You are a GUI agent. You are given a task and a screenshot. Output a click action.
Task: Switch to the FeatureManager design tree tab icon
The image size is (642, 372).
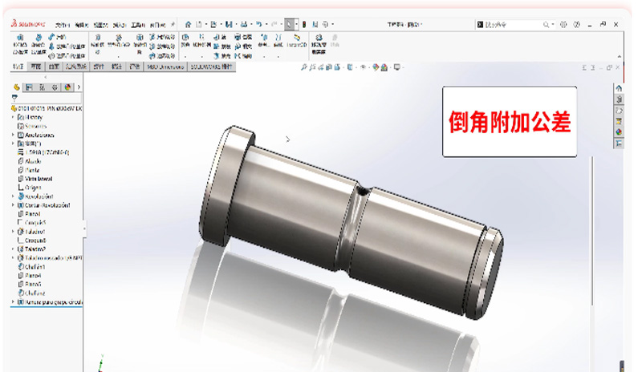tap(16, 87)
